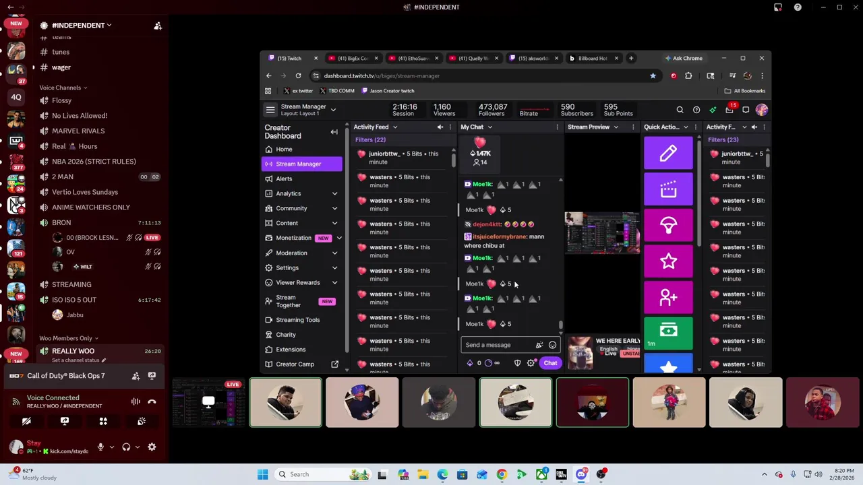This screenshot has width=863, height=485.
Task: Select the LIVE screen share thumbnail in Discord
Action: tap(208, 403)
